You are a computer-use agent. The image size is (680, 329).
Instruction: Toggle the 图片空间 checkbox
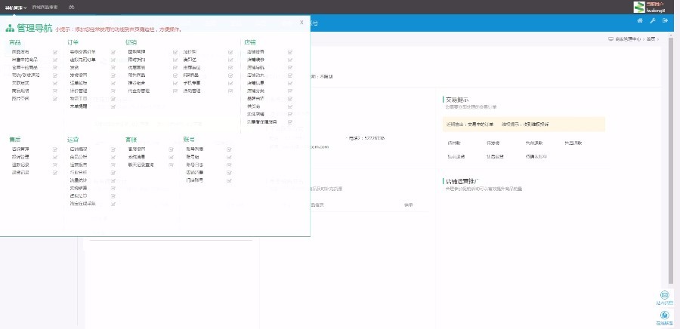55,99
